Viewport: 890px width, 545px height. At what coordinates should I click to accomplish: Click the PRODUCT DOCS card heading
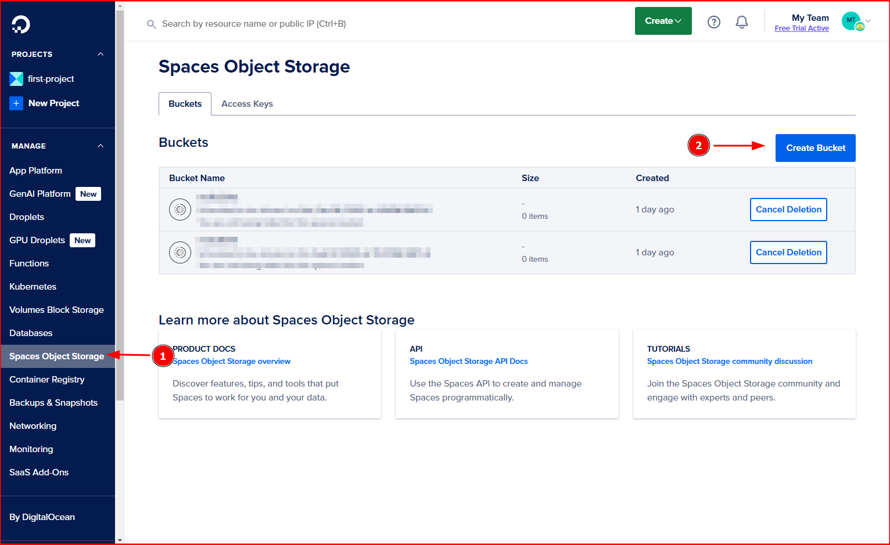coord(204,349)
